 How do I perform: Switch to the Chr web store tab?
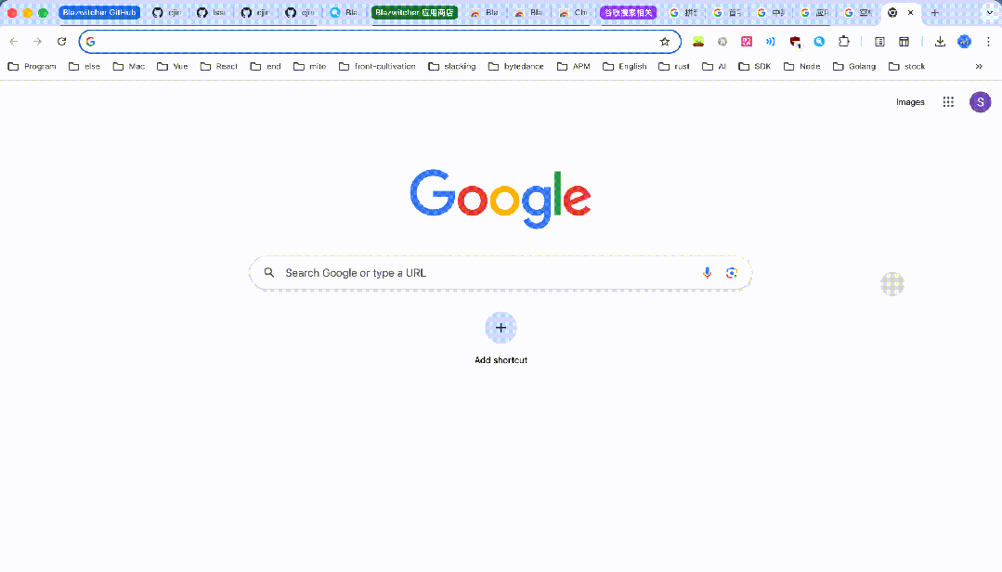click(x=573, y=13)
